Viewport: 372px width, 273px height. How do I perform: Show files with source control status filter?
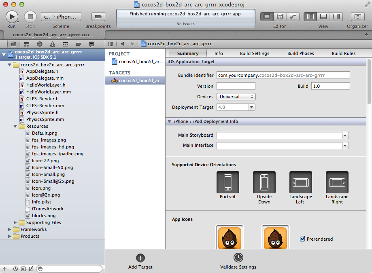coord(23,269)
